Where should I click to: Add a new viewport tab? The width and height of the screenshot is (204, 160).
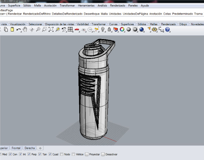point(40,148)
